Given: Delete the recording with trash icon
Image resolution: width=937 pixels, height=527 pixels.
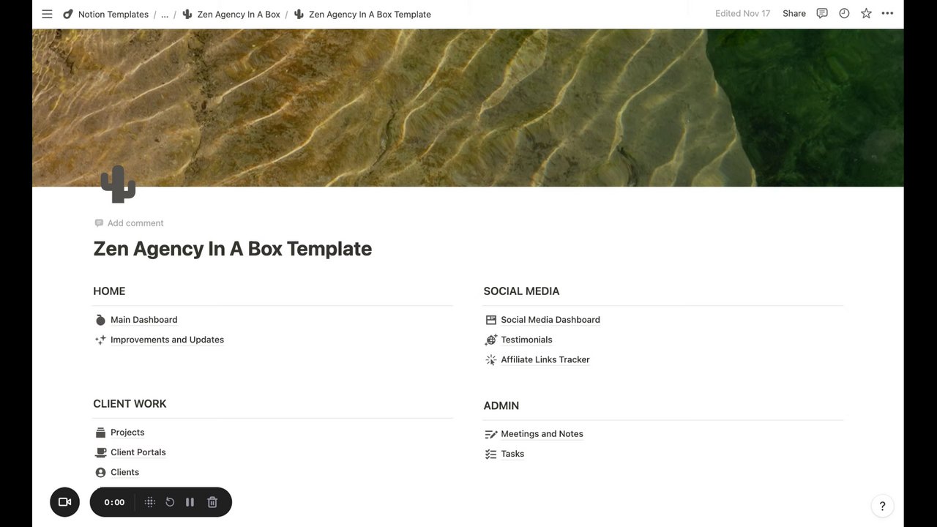Looking at the screenshot, I should point(212,502).
